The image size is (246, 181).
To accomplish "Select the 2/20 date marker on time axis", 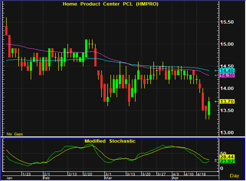I will pos(88,174).
